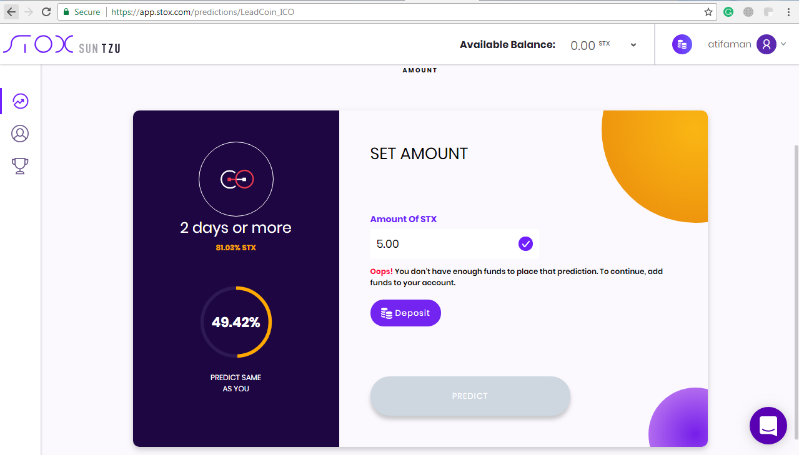Click the Amount Of STX input field
This screenshot has height=455, width=799.
pyautogui.click(x=454, y=244)
